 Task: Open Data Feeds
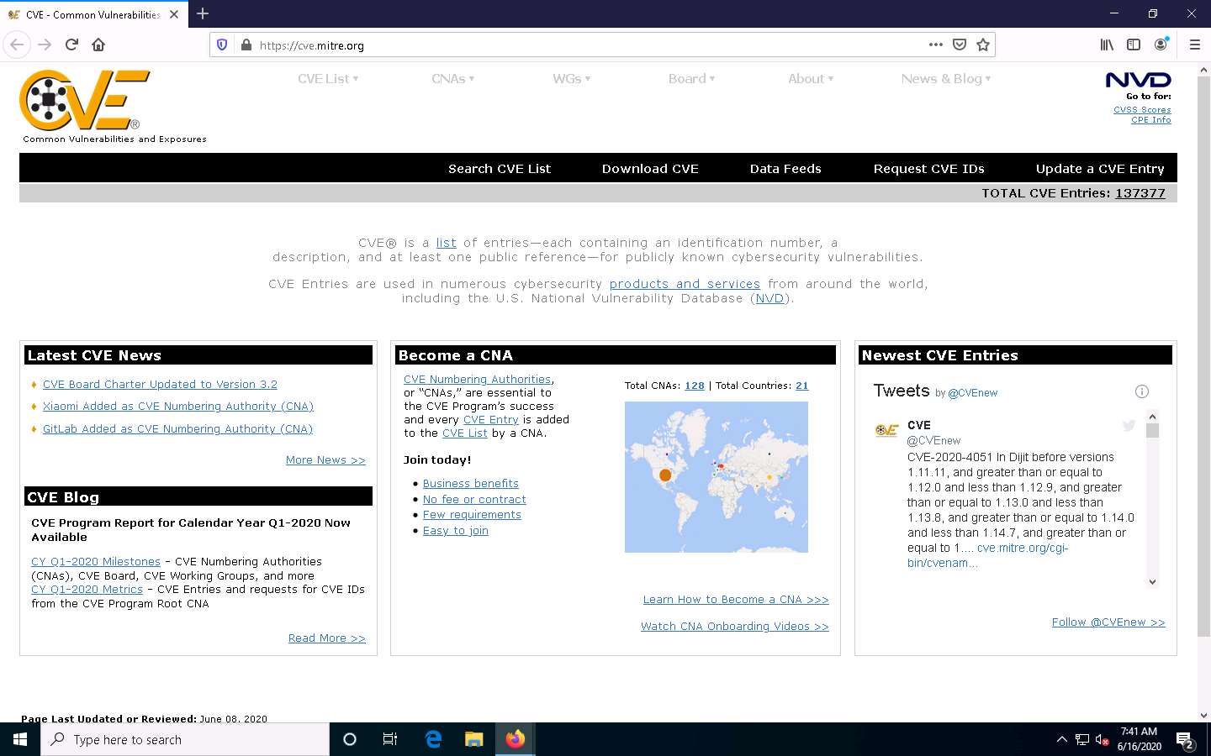(x=785, y=169)
